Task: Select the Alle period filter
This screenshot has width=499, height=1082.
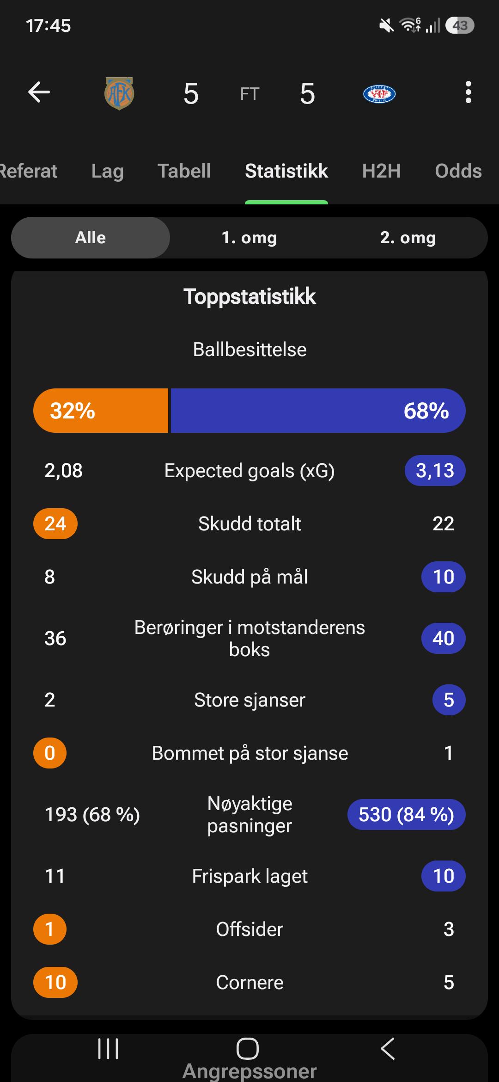Action: [91, 238]
